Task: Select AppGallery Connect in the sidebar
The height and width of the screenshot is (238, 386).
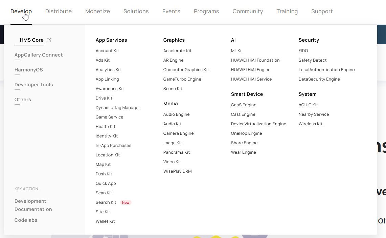Action: click(x=39, y=55)
